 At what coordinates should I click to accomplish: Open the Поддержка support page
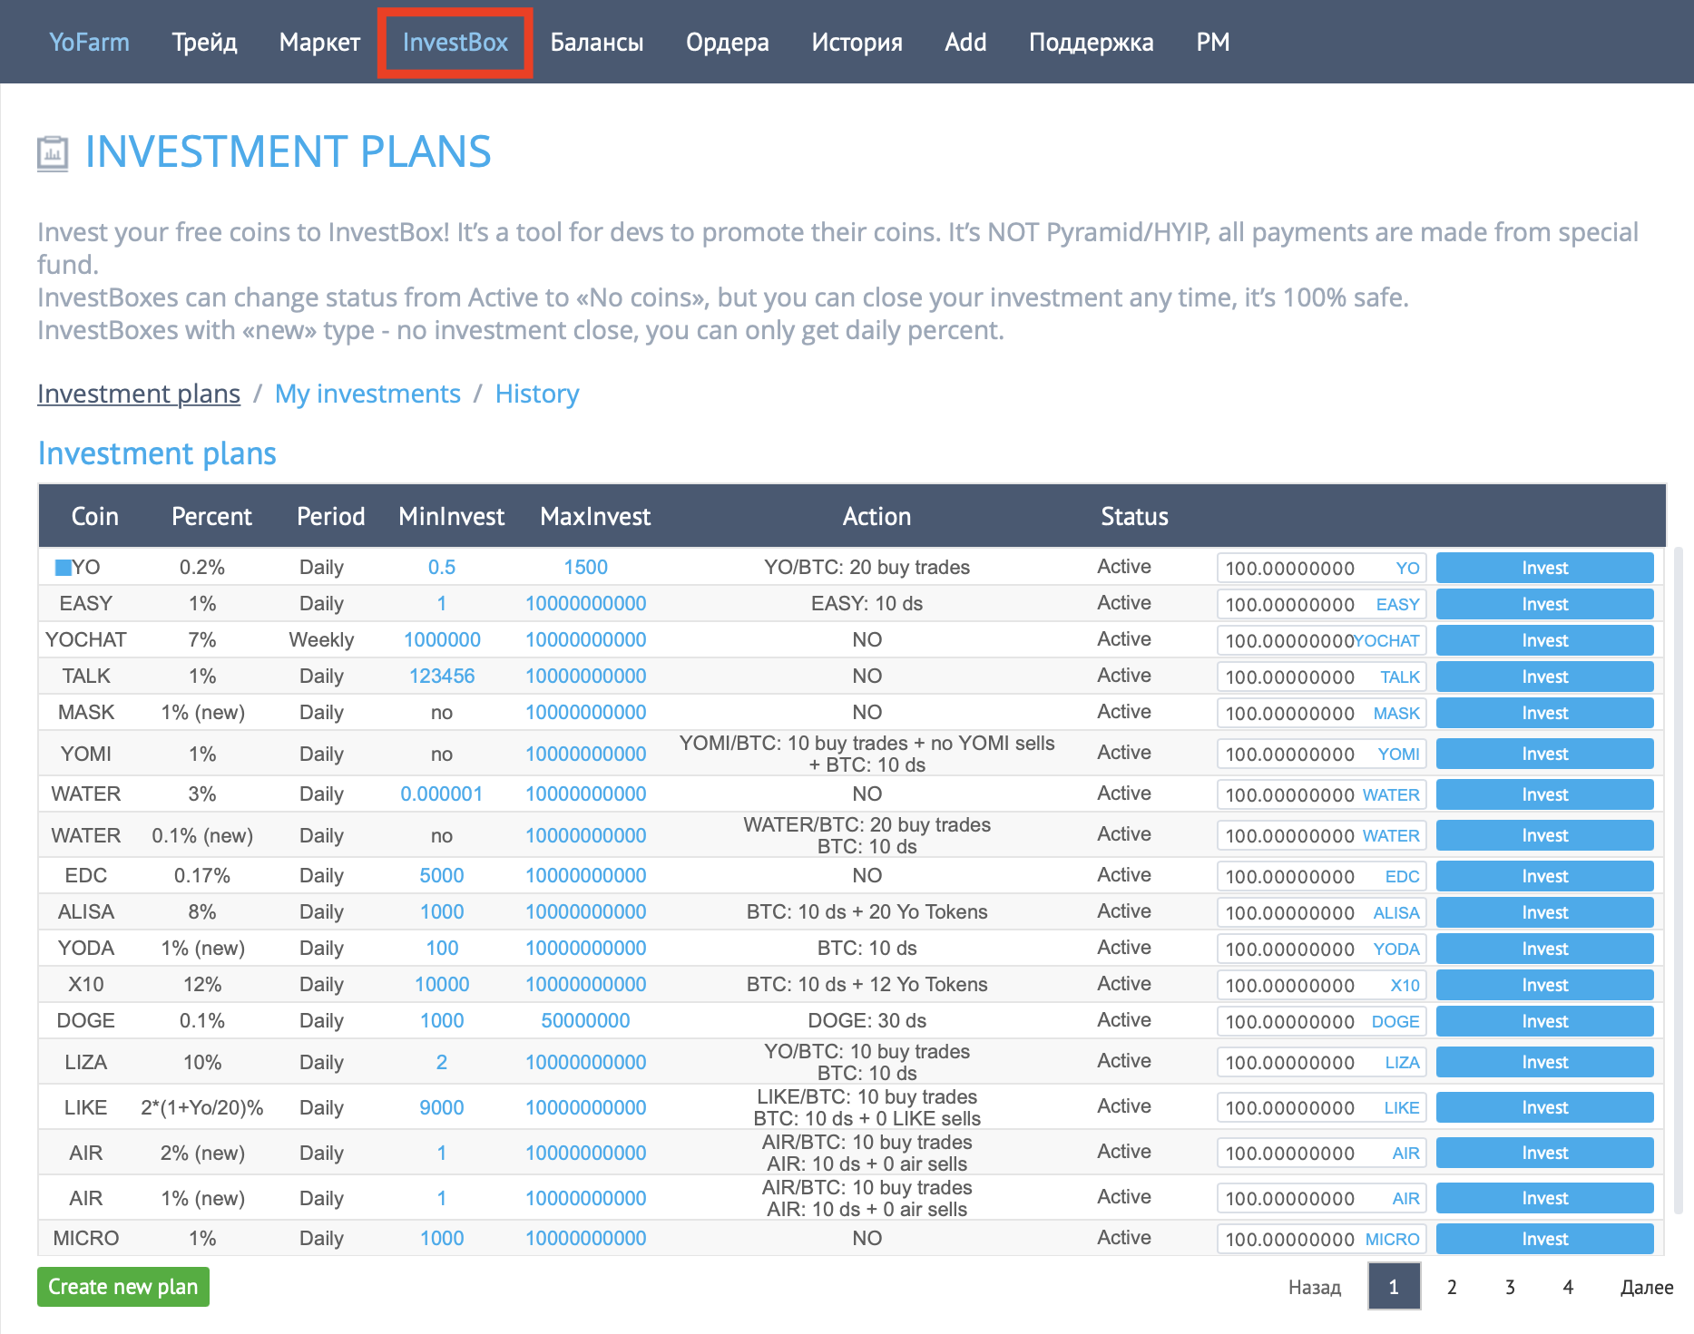tap(1092, 42)
